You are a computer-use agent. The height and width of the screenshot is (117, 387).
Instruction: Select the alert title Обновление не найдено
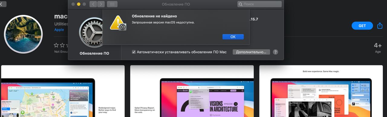click(154, 16)
